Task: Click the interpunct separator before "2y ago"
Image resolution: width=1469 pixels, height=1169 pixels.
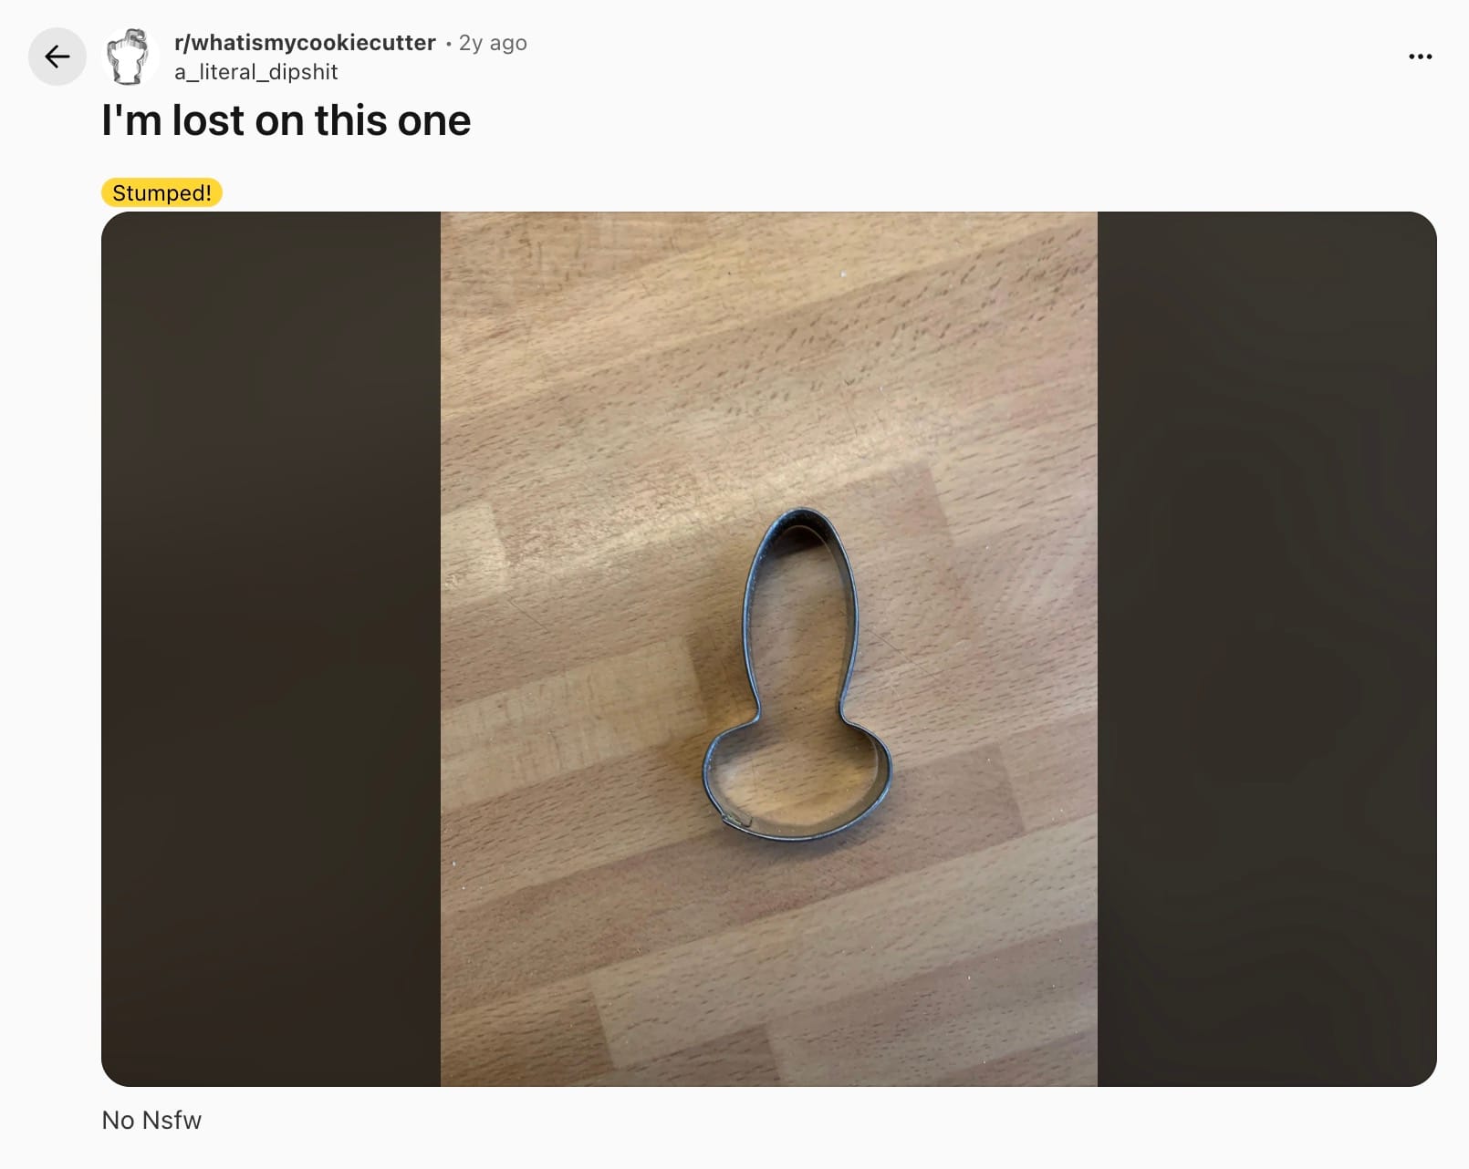Action: click(448, 44)
